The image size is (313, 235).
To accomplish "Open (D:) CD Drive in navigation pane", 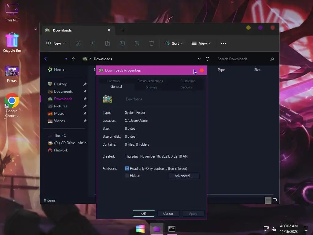I will pos(68,143).
